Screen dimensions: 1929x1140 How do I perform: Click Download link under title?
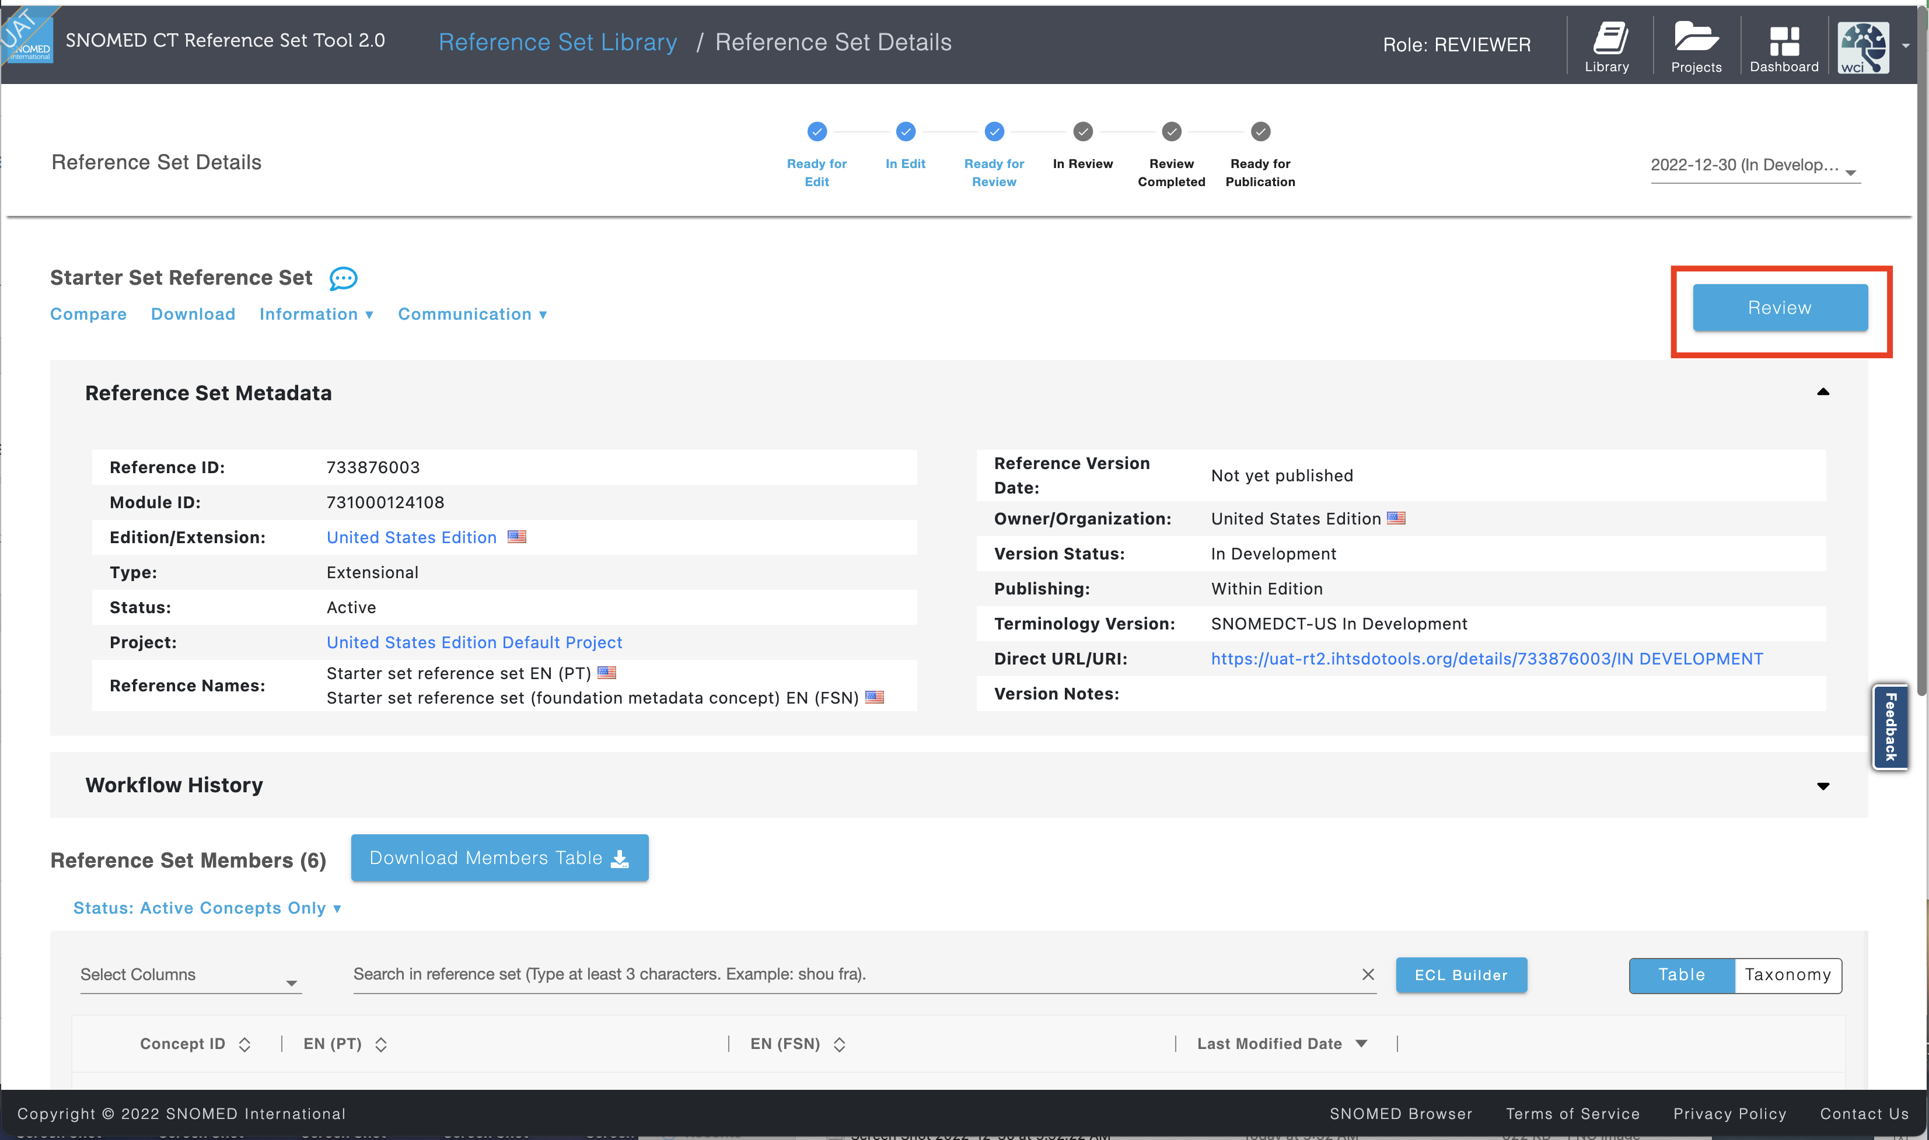(x=193, y=314)
